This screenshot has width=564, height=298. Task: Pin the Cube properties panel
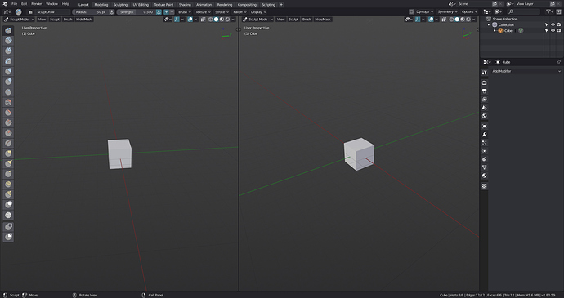pos(558,62)
